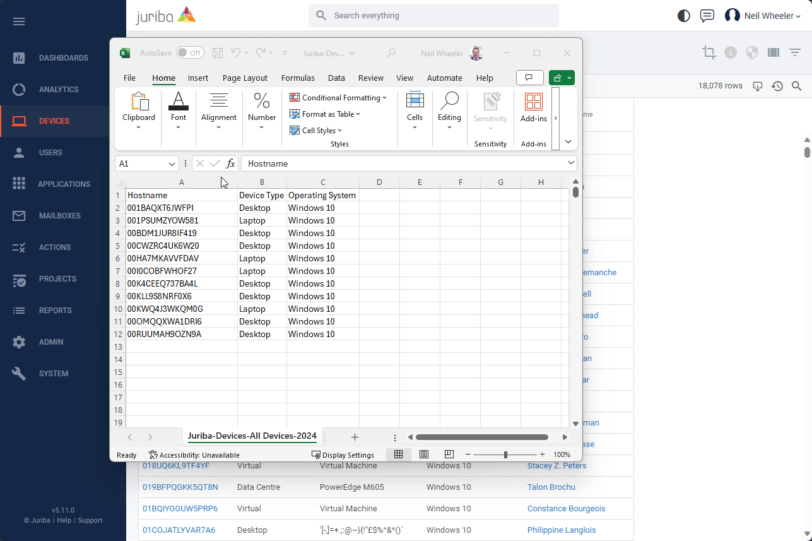
Task: Open Neil Wheeler account dropdown in Juriba
Action: (763, 16)
